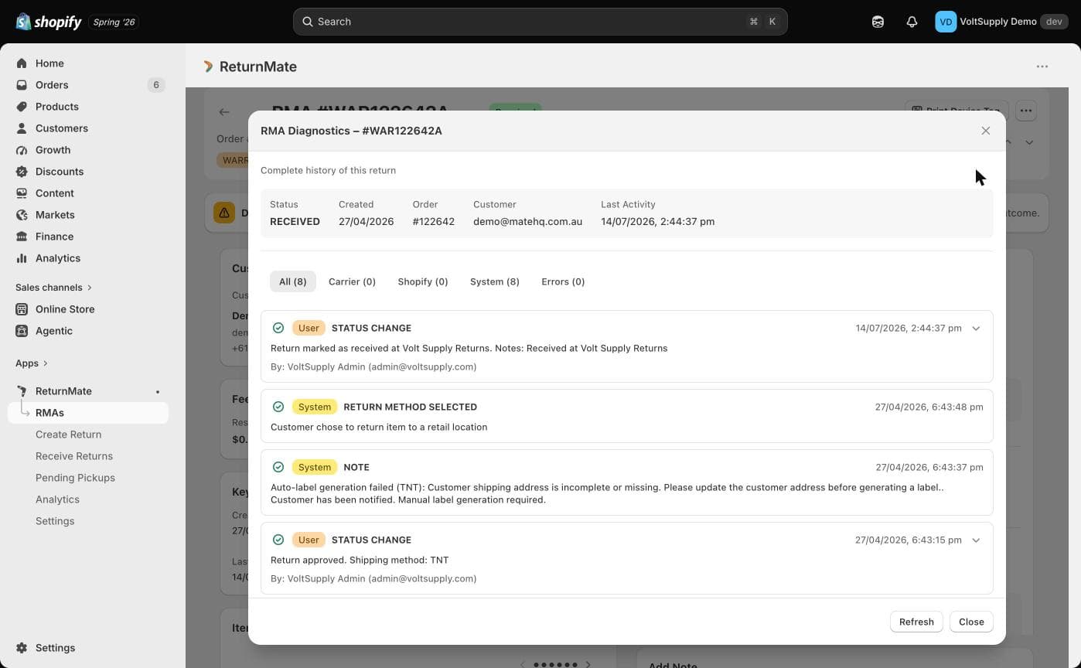Click the ReturnMate app icon in sidebar

22,391
